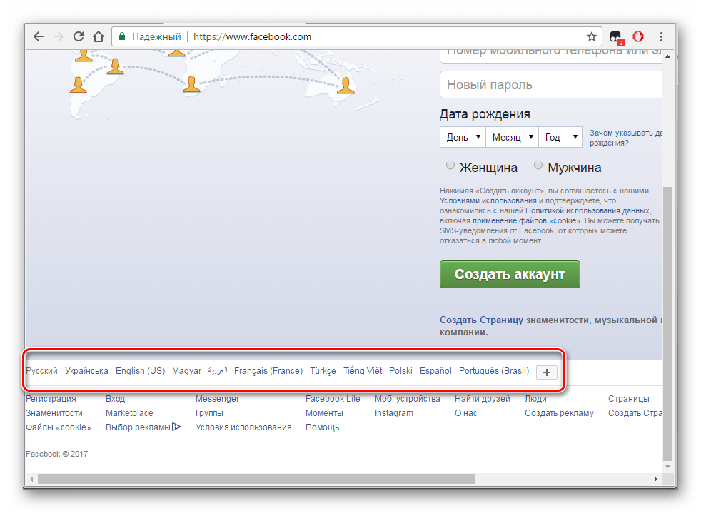Go to browser home page icon
This screenshot has height=513, width=701.
pos(99,36)
